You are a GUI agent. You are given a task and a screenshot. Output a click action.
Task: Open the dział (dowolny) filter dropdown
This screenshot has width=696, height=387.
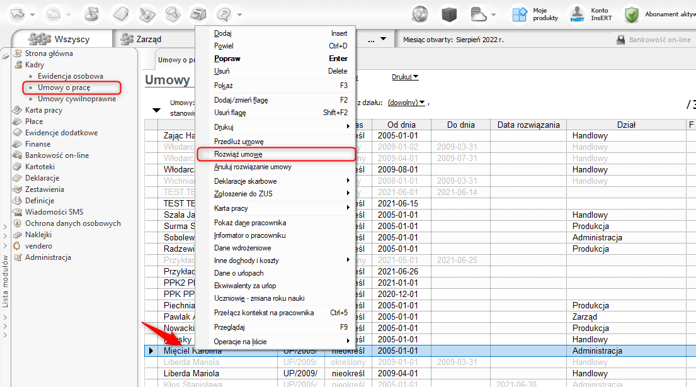(406, 103)
